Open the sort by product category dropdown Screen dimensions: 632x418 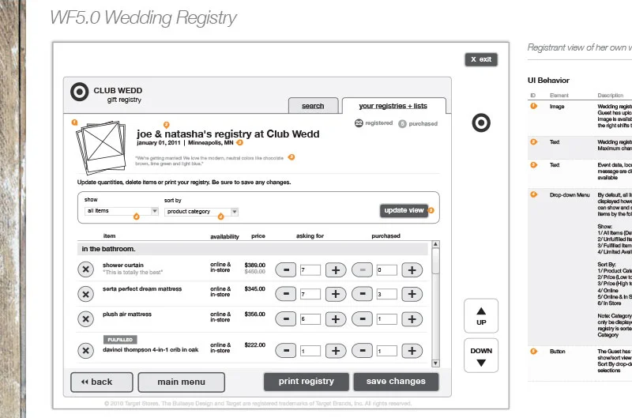201,212
